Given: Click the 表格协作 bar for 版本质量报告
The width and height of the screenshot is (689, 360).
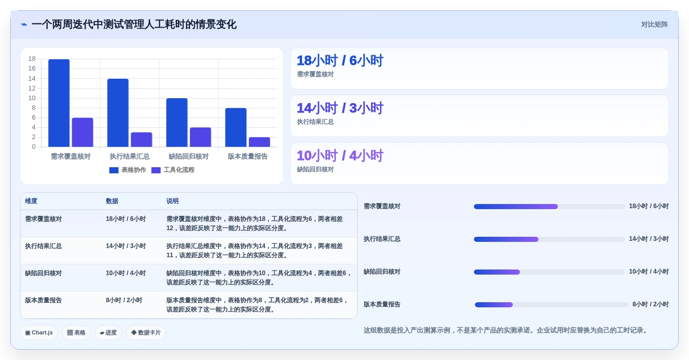Looking at the screenshot, I should (236, 128).
